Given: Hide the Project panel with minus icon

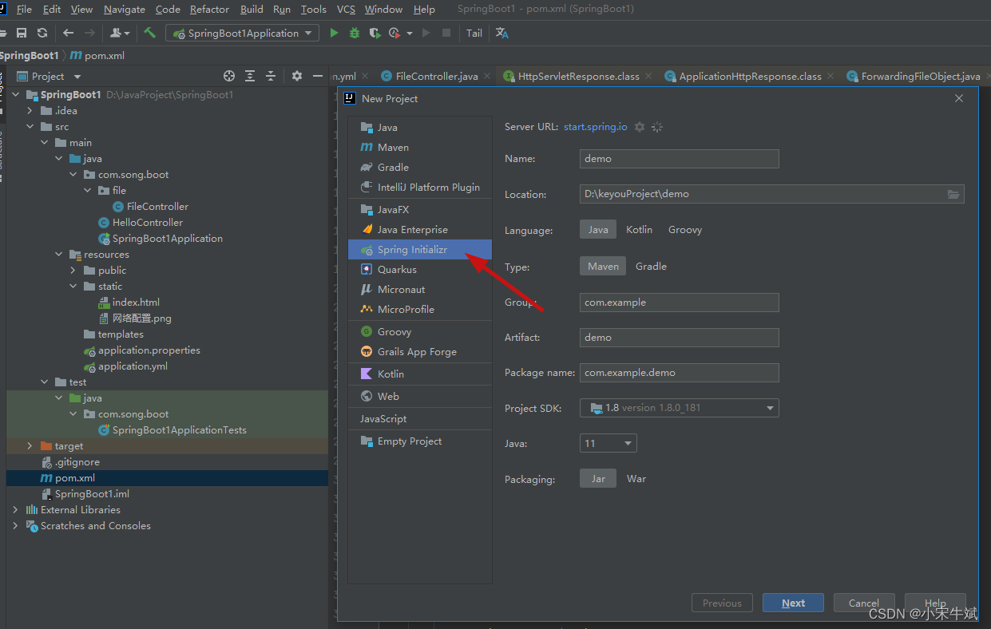Looking at the screenshot, I should click(317, 76).
